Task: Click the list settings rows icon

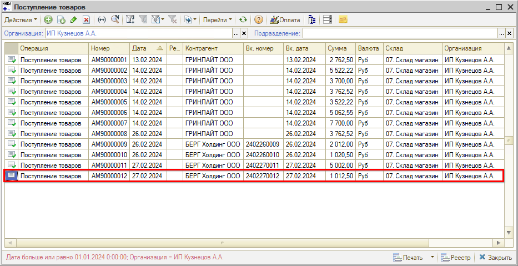Action: (328, 20)
